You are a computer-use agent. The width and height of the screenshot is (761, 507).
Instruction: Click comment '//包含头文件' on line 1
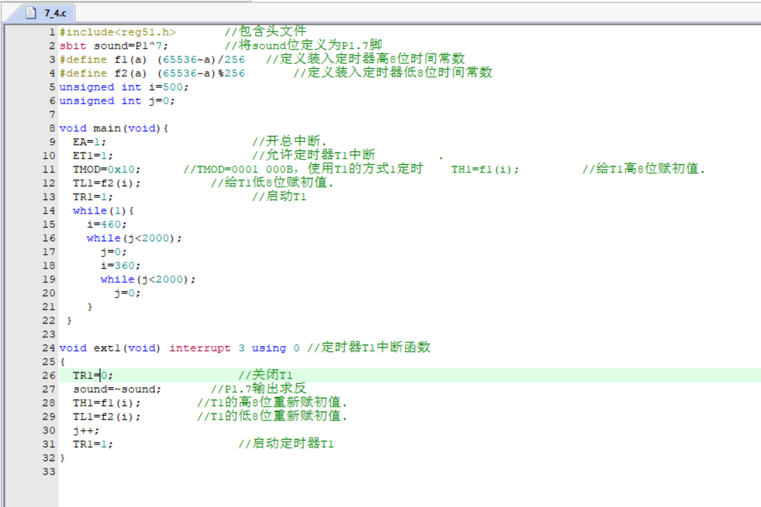[266, 32]
